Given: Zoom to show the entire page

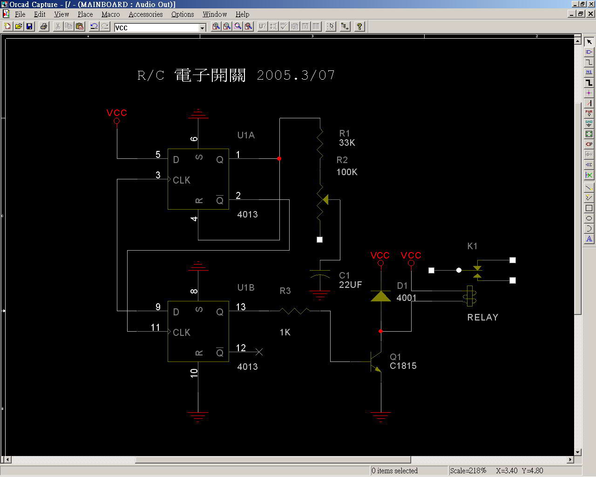Looking at the screenshot, I should click(x=249, y=27).
